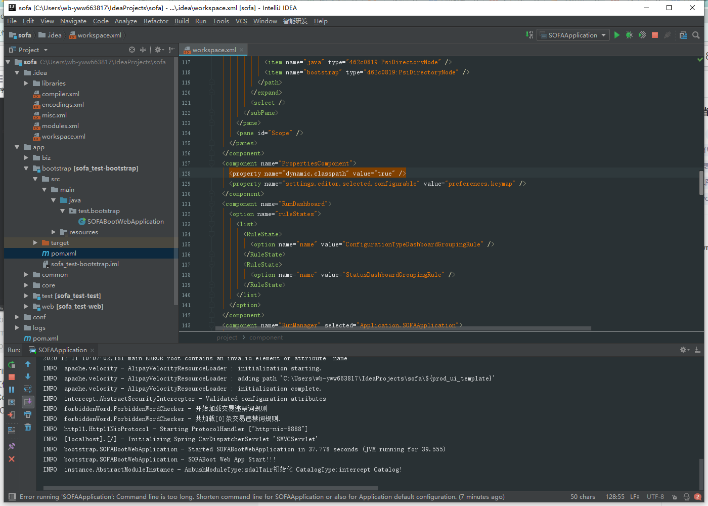Click the inspection hector icon in status bar
This screenshot has height=506, width=708.
pos(686,497)
